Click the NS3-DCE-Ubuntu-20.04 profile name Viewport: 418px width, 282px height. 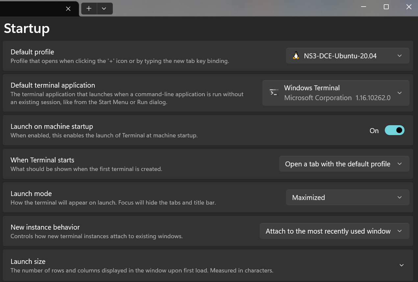click(340, 56)
